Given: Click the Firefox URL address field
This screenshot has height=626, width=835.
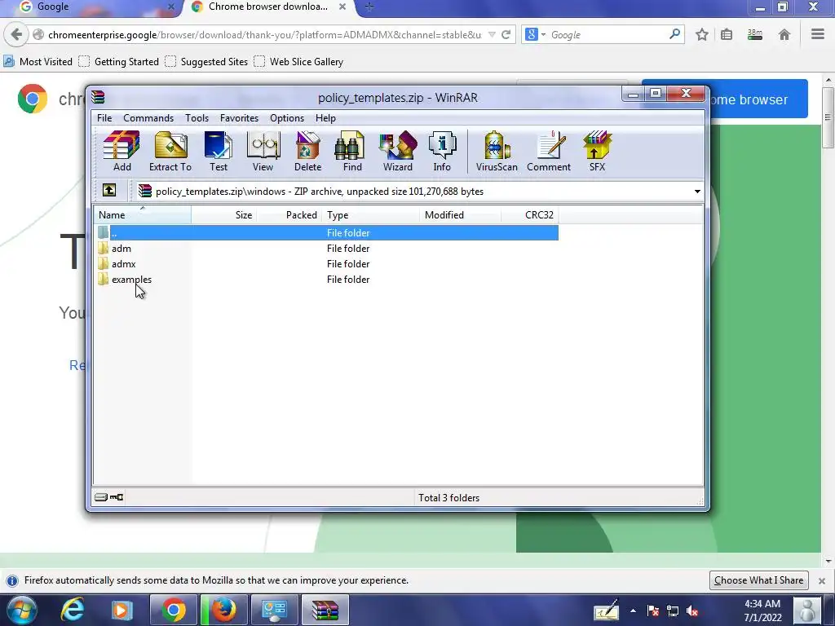Looking at the screenshot, I should click(x=265, y=34).
